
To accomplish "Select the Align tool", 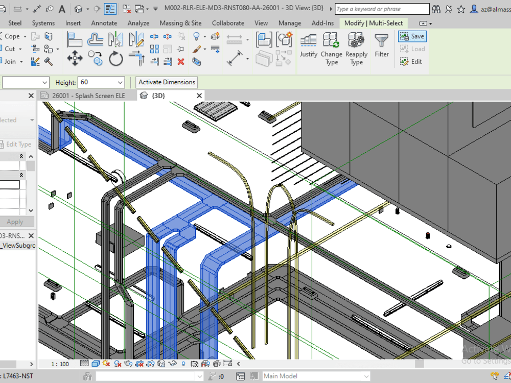I will (x=74, y=40).
